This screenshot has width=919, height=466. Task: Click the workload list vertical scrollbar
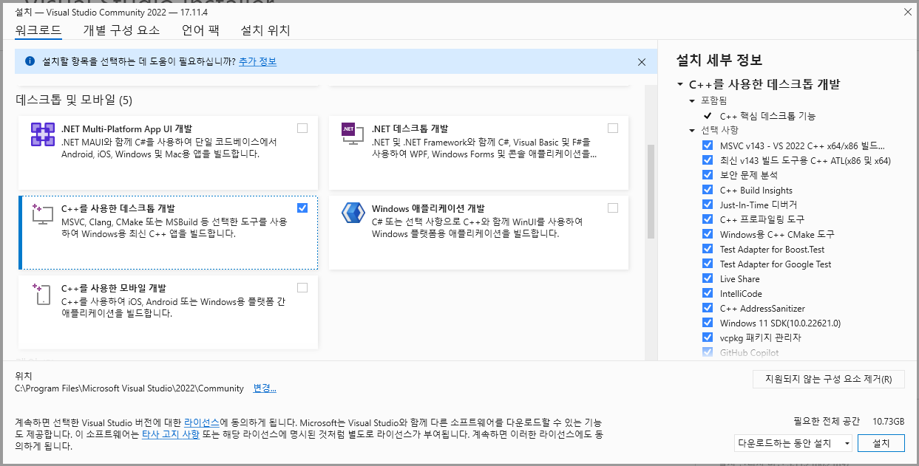651,191
